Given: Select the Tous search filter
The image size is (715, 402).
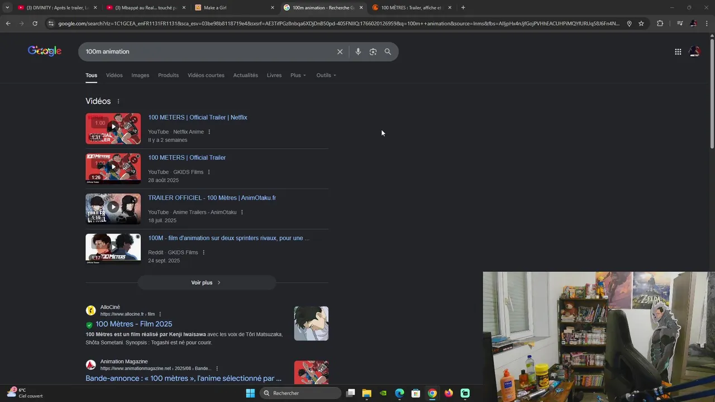Looking at the screenshot, I should (91, 75).
